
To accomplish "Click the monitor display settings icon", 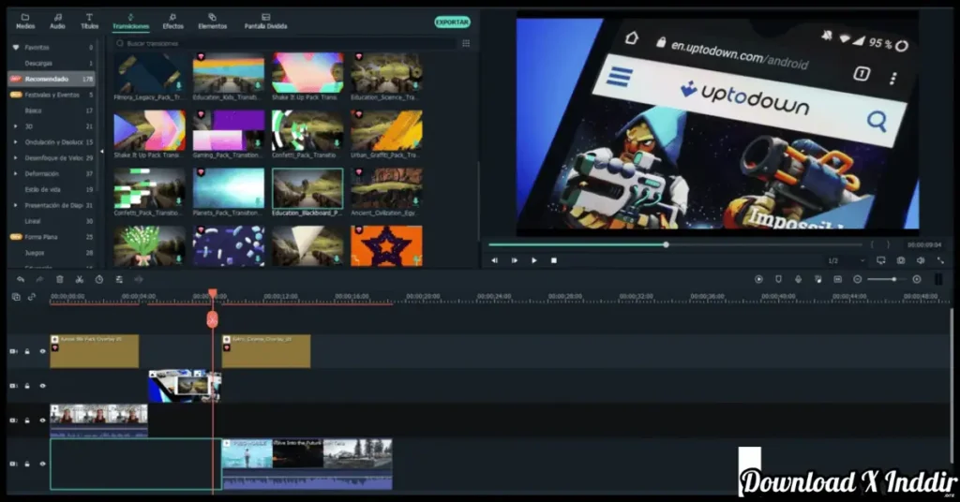I will (x=881, y=260).
